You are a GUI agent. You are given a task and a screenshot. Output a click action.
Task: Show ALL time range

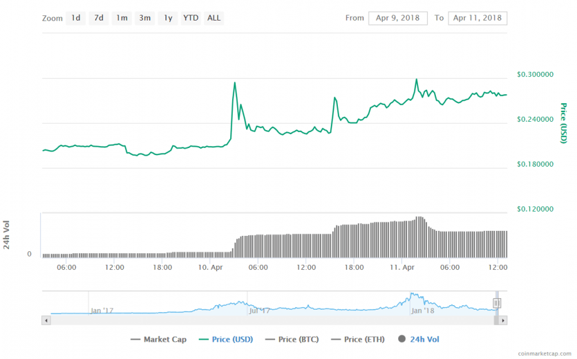click(x=213, y=18)
